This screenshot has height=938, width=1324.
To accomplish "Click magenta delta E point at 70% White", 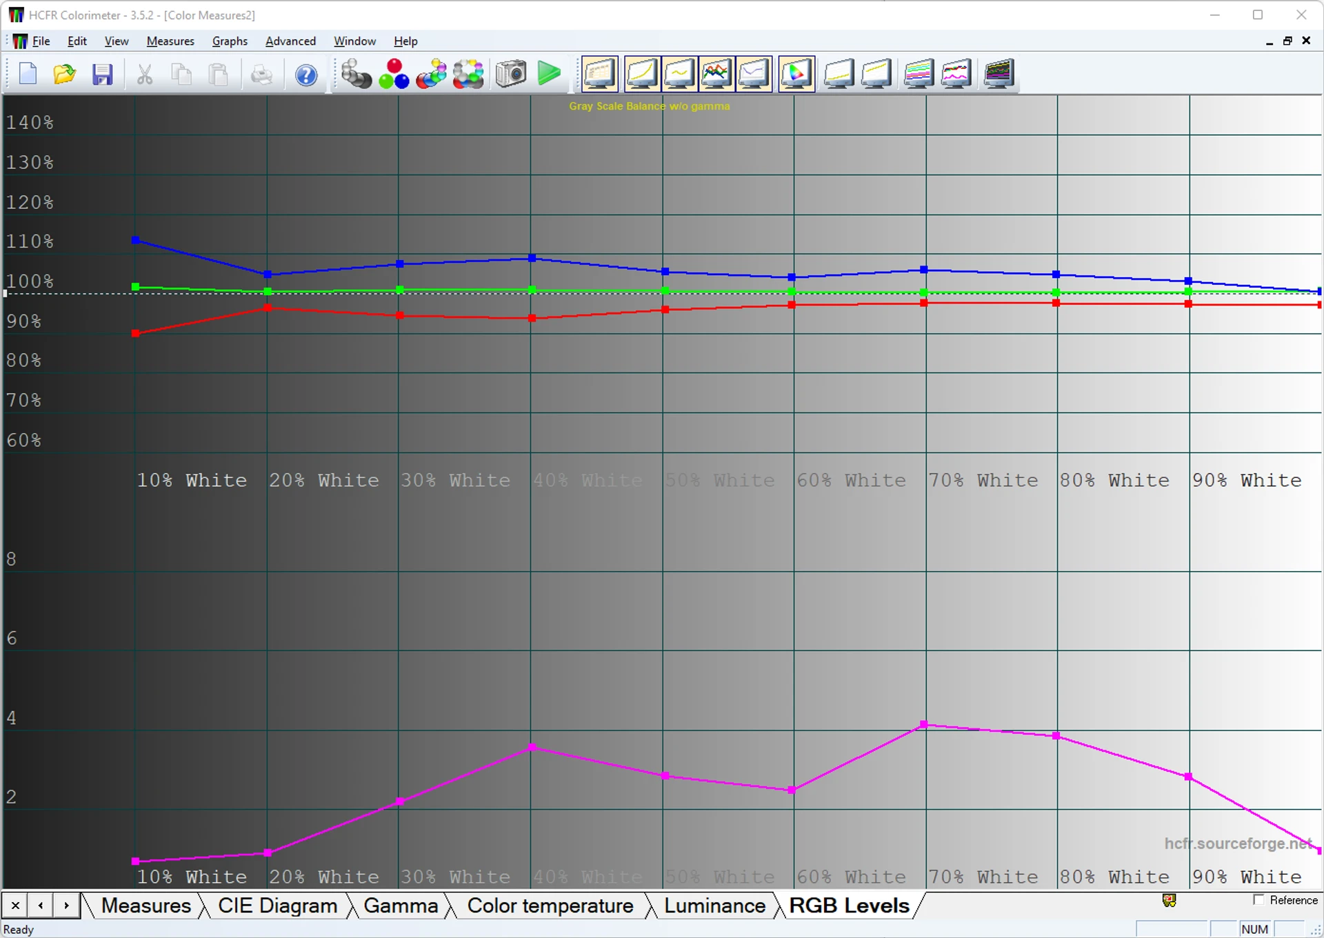I will click(x=924, y=724).
